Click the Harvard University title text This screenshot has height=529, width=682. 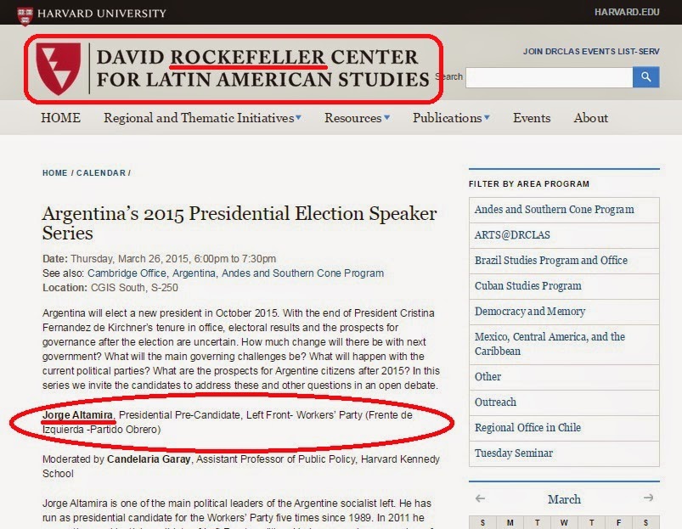click(x=102, y=14)
